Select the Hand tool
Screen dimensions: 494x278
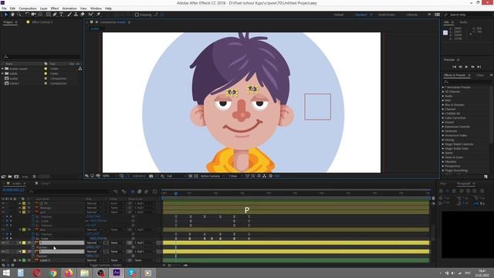point(12,15)
